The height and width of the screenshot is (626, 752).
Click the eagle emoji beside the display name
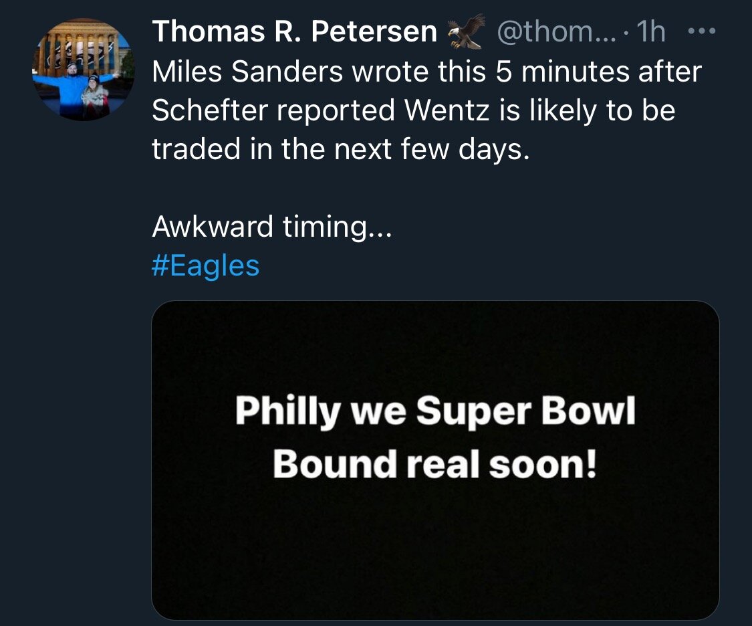(x=466, y=31)
